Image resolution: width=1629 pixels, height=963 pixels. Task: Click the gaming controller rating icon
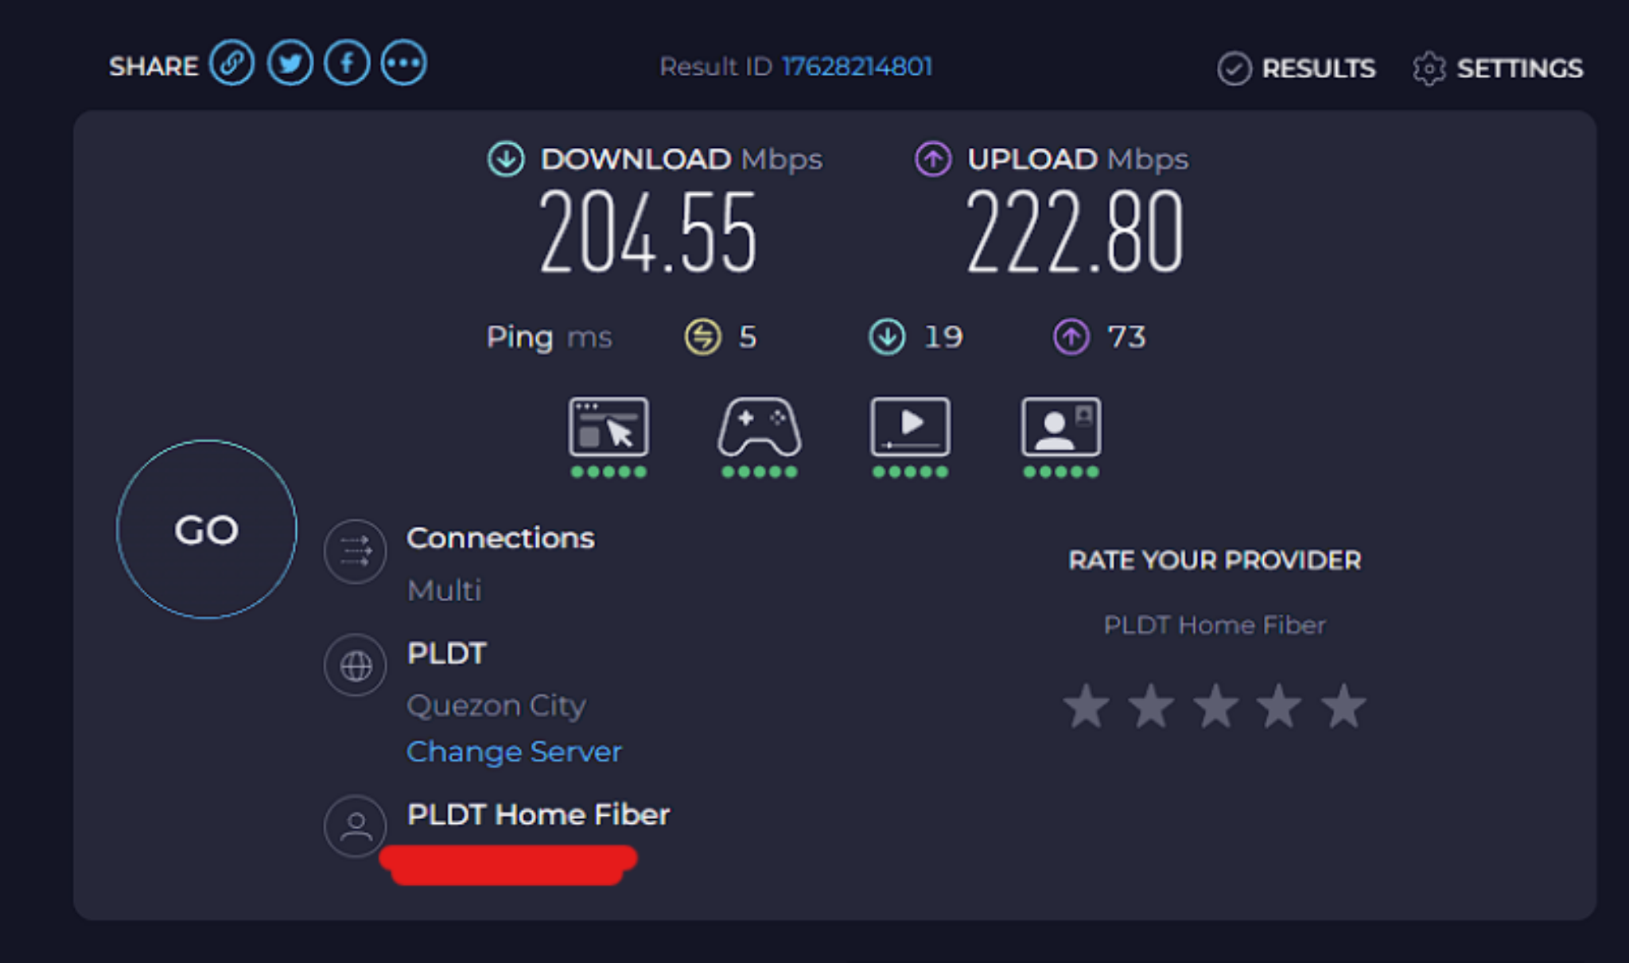[x=759, y=428]
